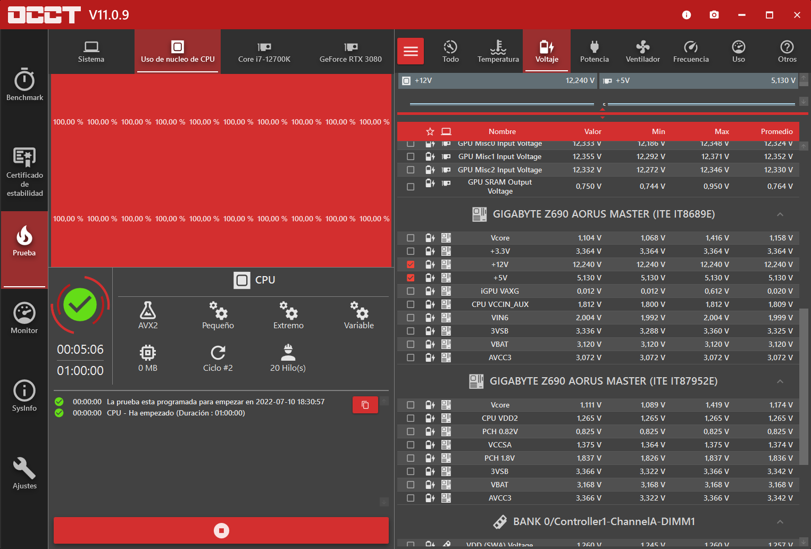This screenshot has width=811, height=549.
Task: Copy the log with the red copy button
Action: point(365,405)
